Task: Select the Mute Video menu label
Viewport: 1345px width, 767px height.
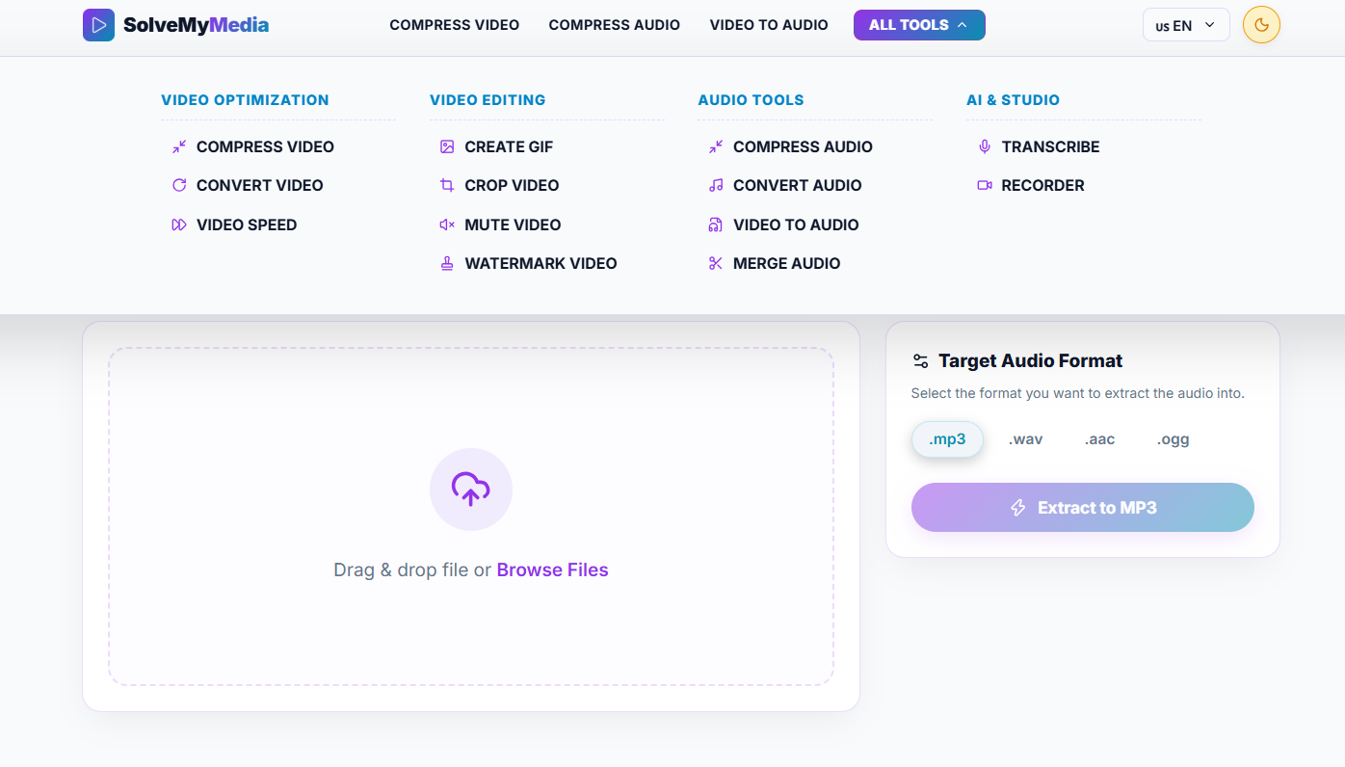Action: click(513, 225)
